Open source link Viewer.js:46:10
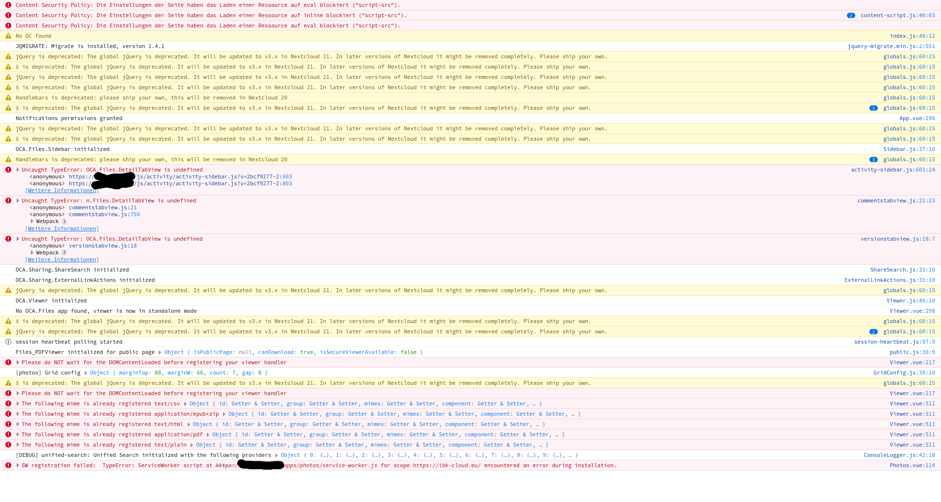 (x=911, y=301)
